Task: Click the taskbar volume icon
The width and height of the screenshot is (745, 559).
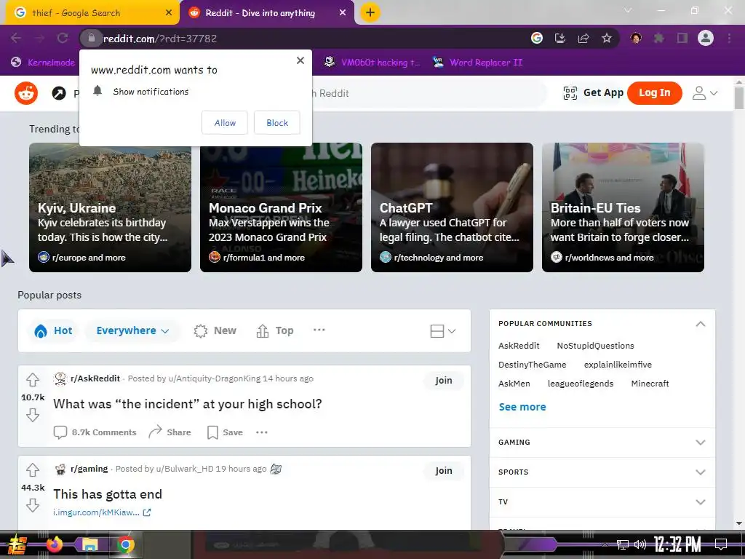Action: 640,544
